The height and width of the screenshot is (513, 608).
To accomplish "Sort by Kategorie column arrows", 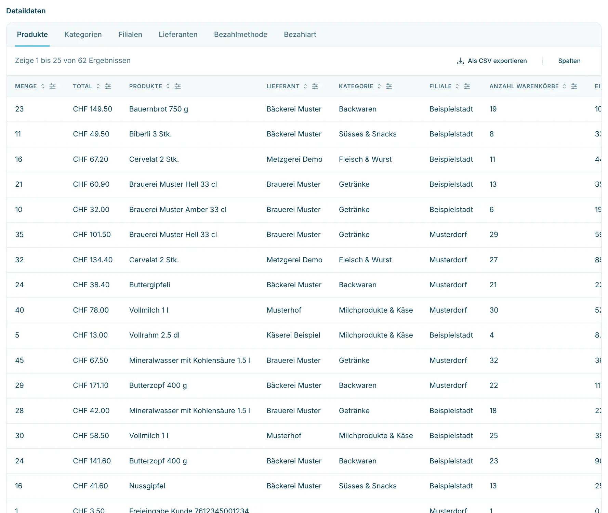I will (x=379, y=86).
